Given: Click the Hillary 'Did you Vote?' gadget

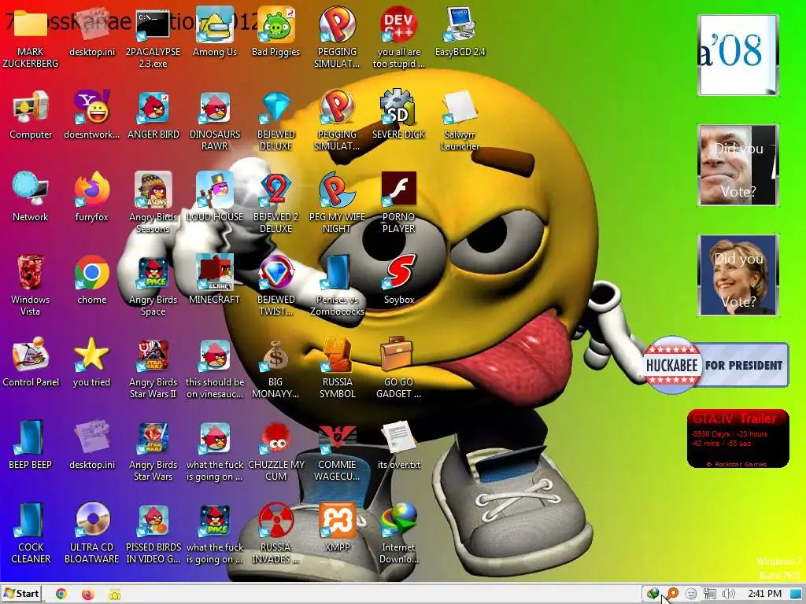Looking at the screenshot, I should pyautogui.click(x=738, y=275).
